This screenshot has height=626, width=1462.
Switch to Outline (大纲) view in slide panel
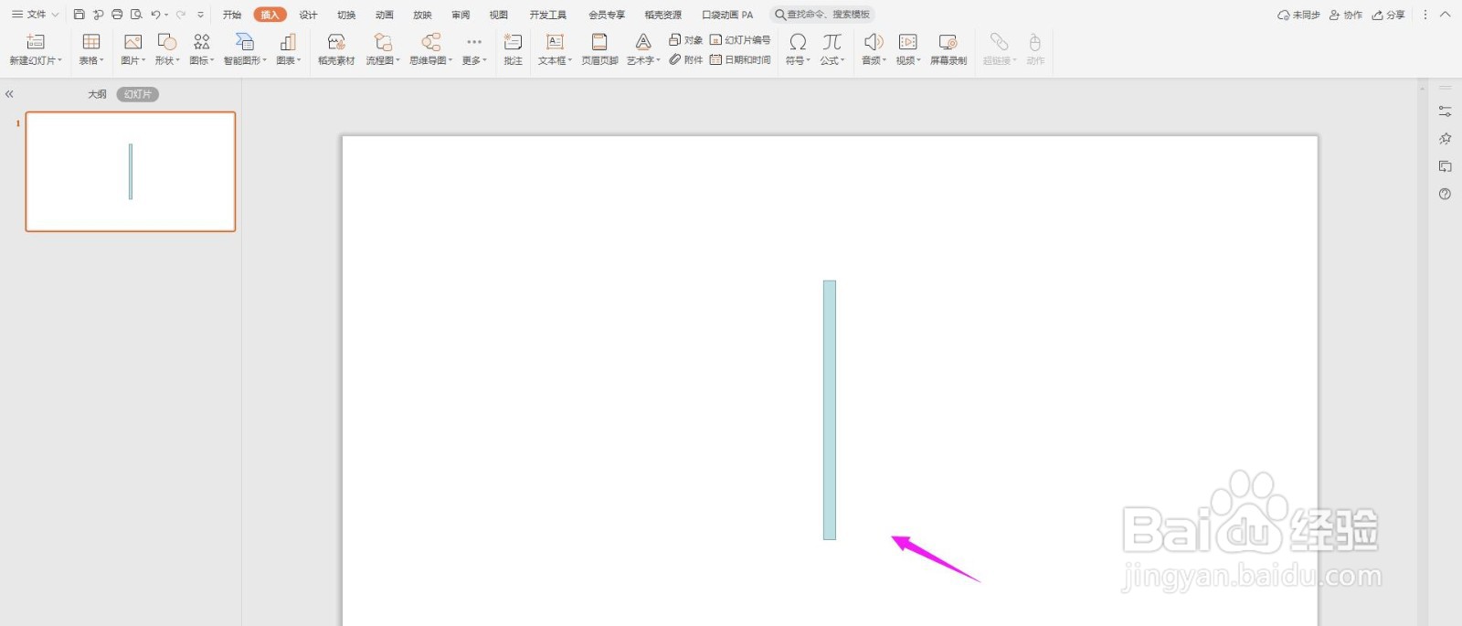click(x=97, y=94)
